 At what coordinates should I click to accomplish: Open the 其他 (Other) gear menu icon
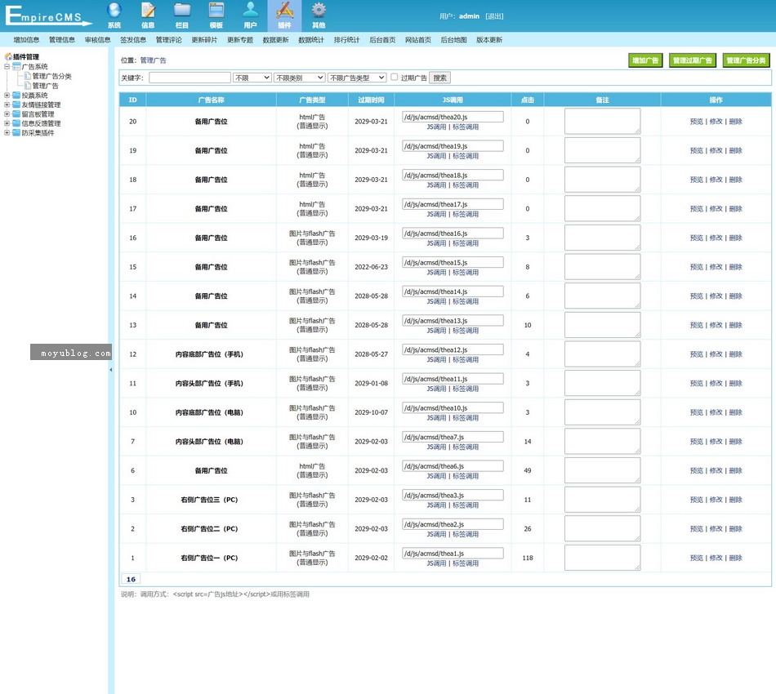point(319,16)
